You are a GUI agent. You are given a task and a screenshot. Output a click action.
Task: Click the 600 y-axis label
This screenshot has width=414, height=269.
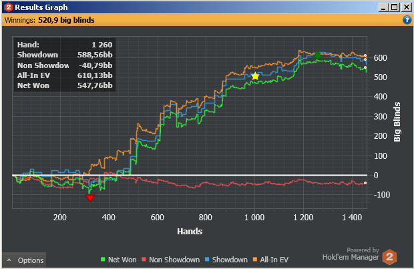tap(380, 58)
